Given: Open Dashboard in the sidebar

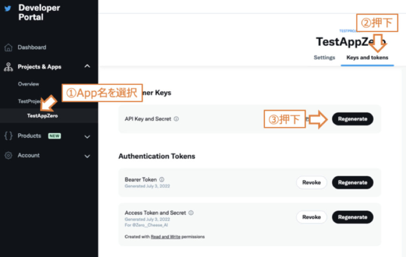Looking at the screenshot, I should click(32, 48).
